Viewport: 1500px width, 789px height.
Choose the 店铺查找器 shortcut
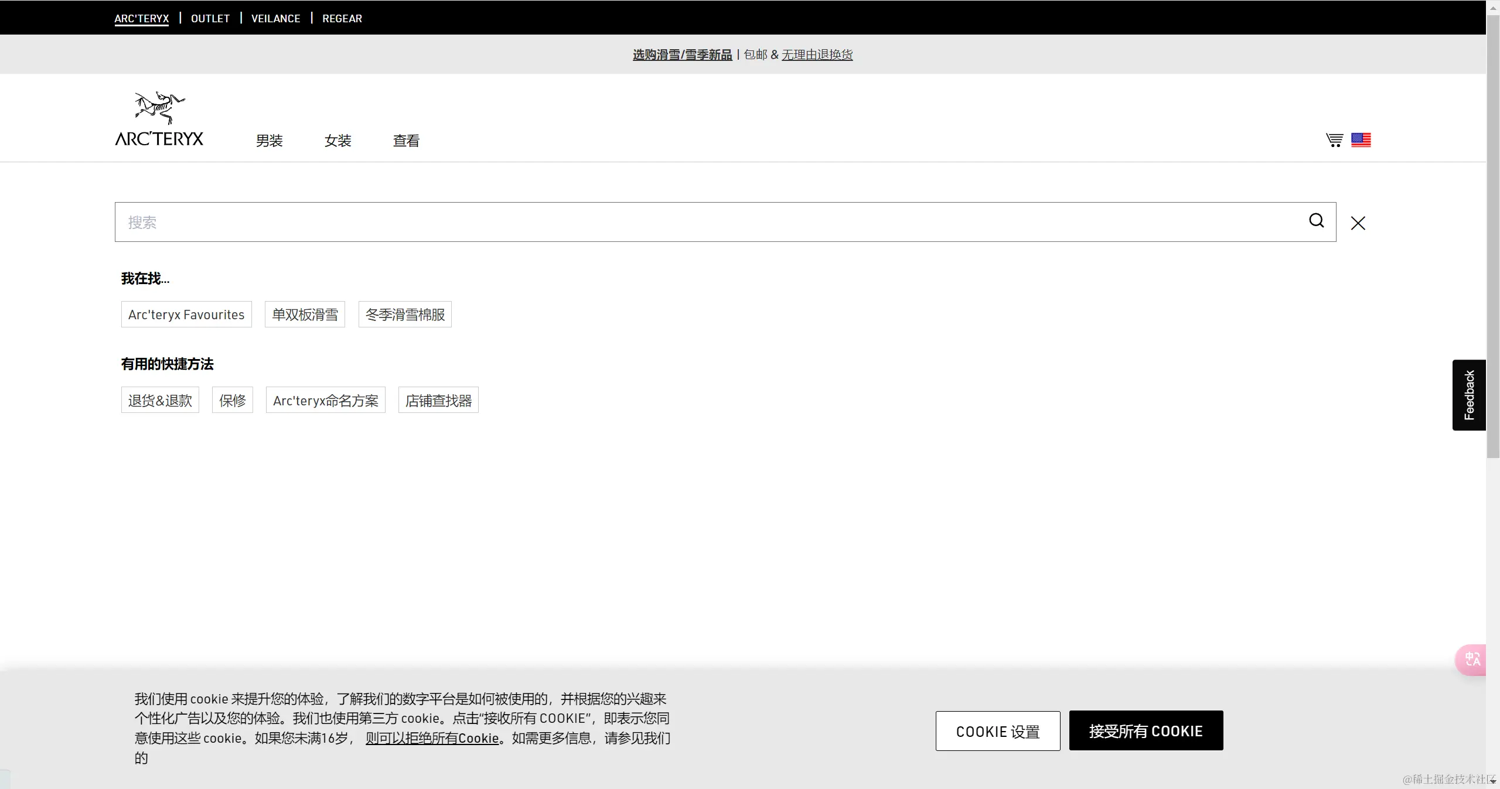pyautogui.click(x=438, y=401)
